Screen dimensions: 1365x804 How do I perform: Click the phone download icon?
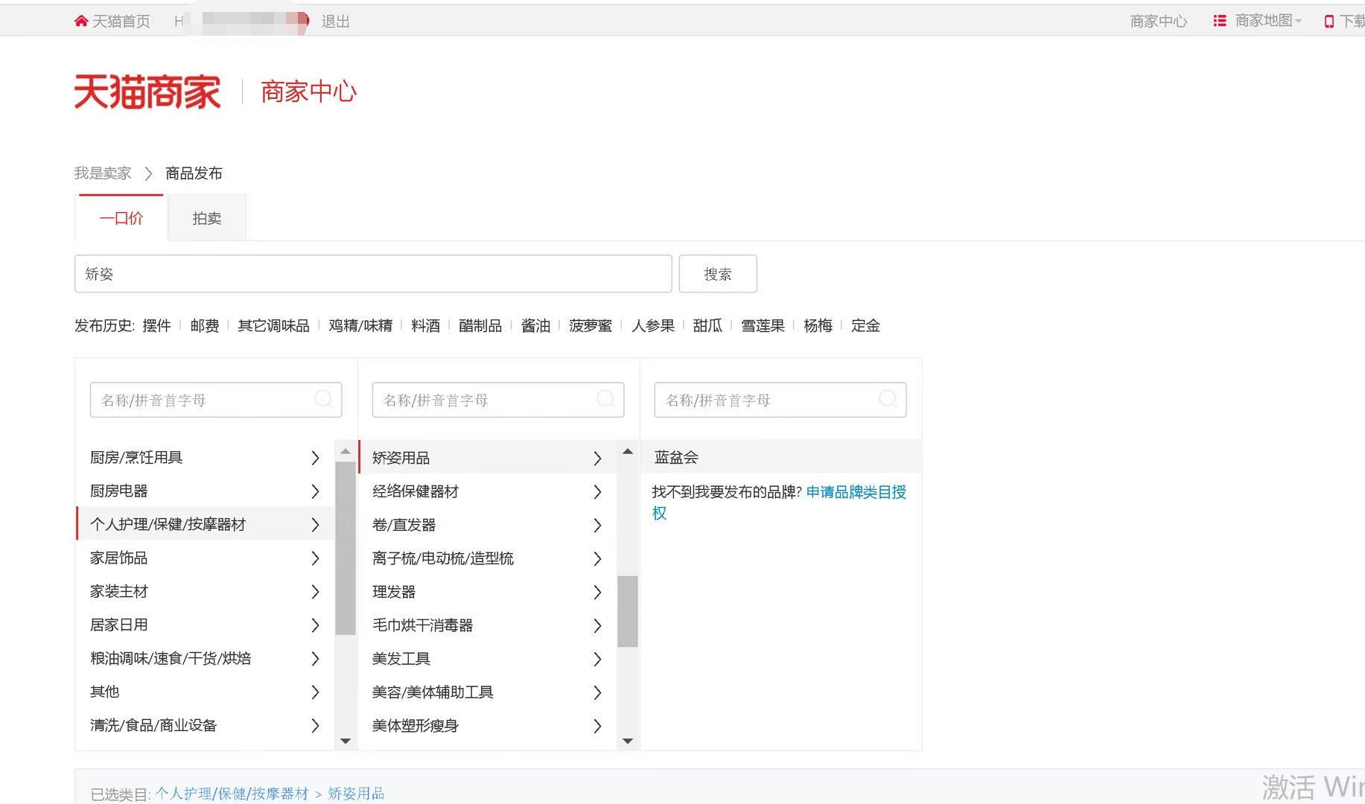click(1329, 22)
